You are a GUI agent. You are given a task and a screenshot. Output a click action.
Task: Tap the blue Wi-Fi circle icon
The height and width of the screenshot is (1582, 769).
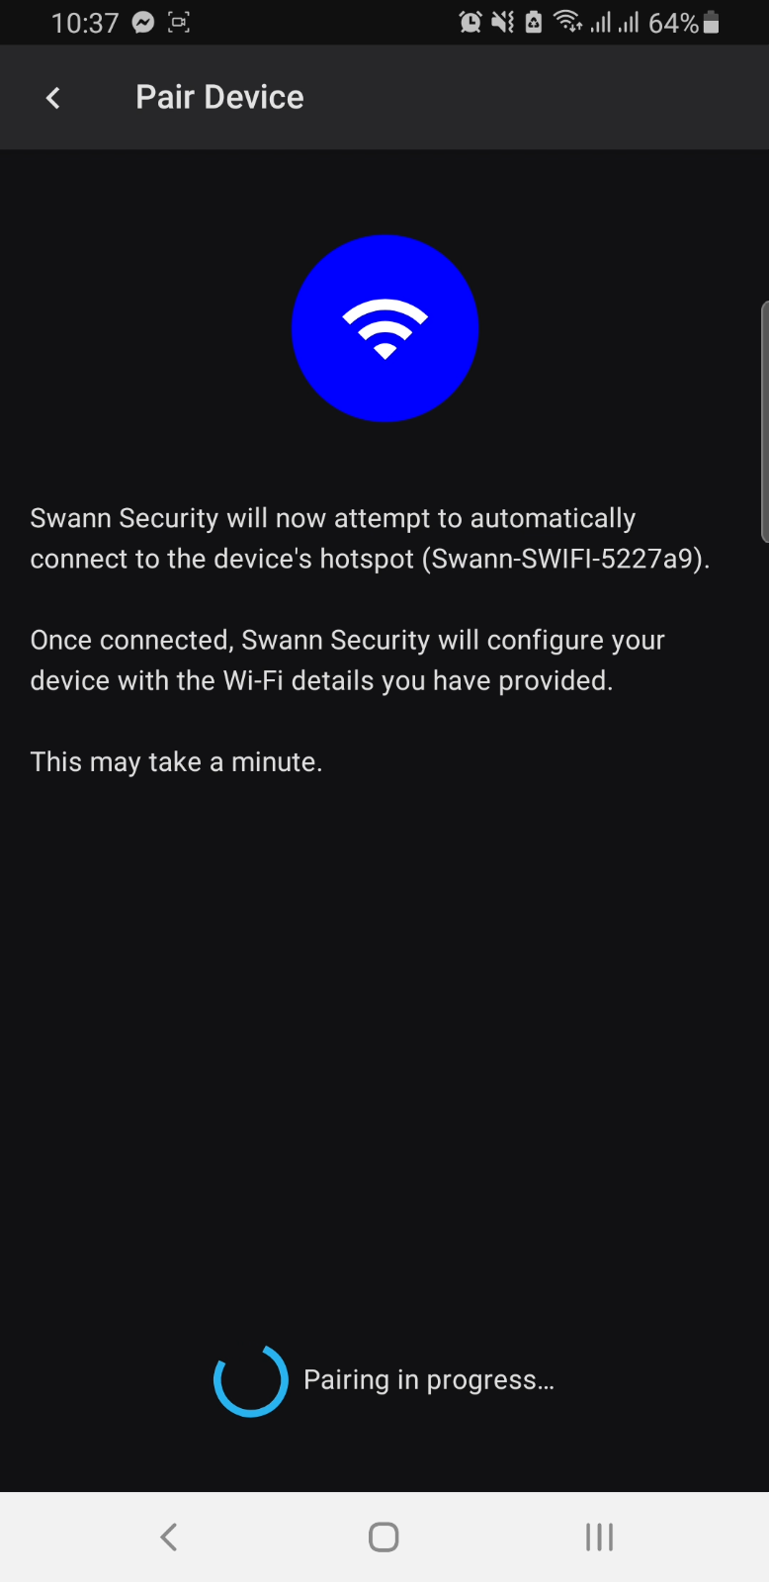click(x=384, y=328)
